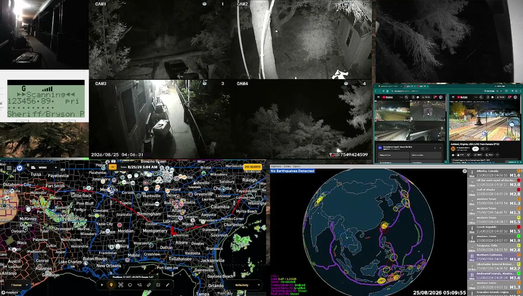Viewport: 523px width, 296px height.
Task: Reload the browser page
Action: click(x=383, y=91)
